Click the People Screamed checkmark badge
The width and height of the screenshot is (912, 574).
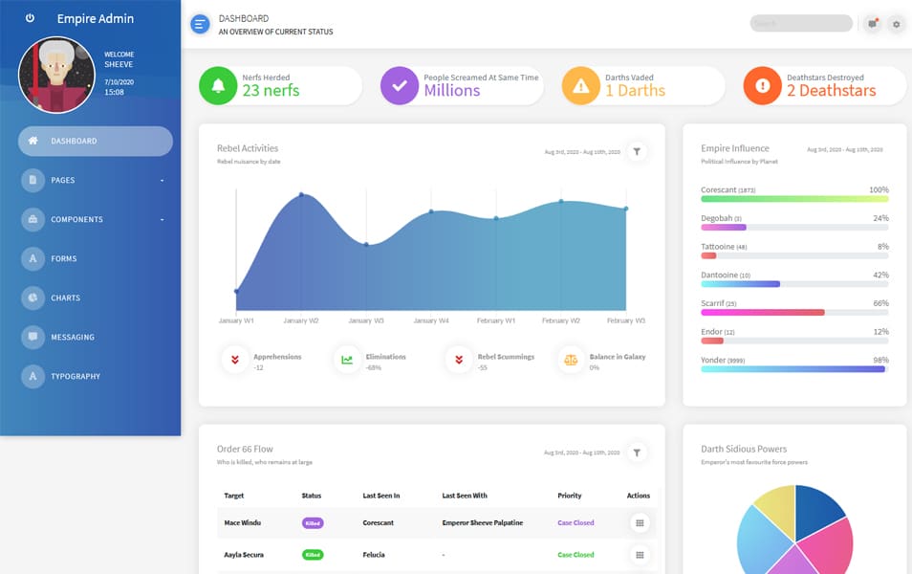coord(399,84)
